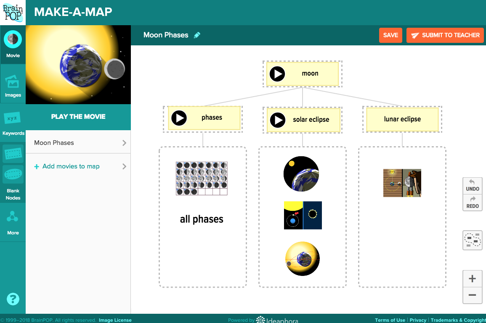Select the all phases calendar thumbnail
The image size is (486, 323).
(x=202, y=179)
